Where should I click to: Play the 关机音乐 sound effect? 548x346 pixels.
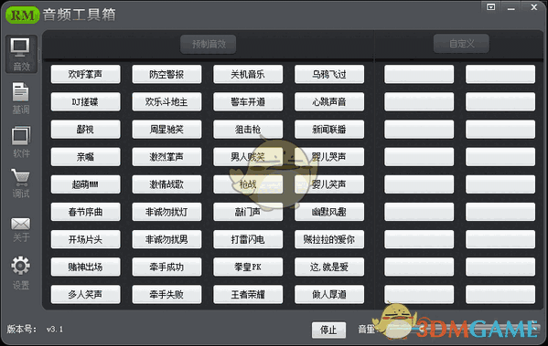(248, 74)
